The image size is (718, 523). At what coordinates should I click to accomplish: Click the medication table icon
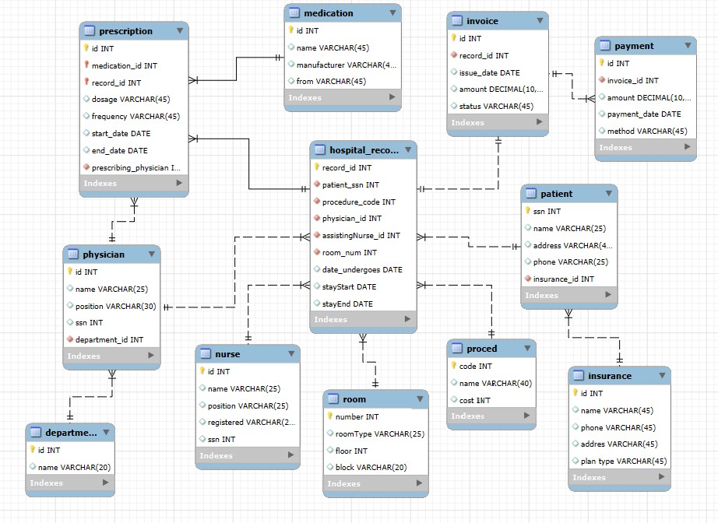click(x=294, y=13)
